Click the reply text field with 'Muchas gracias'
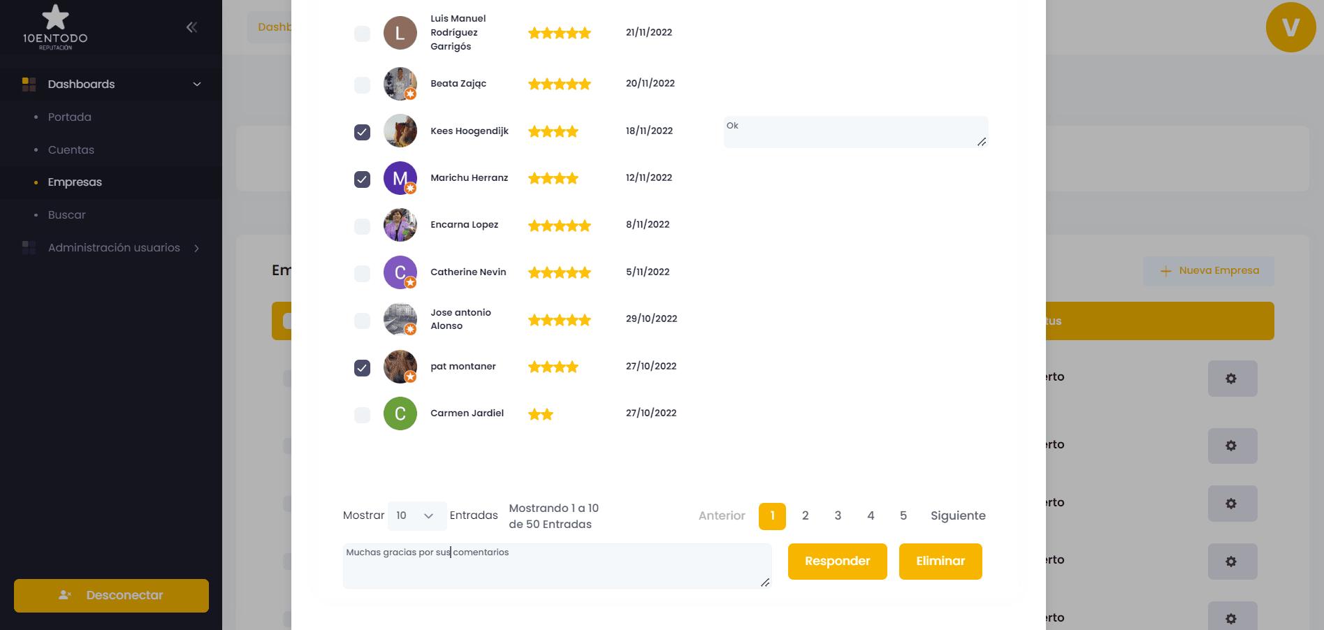 556,566
